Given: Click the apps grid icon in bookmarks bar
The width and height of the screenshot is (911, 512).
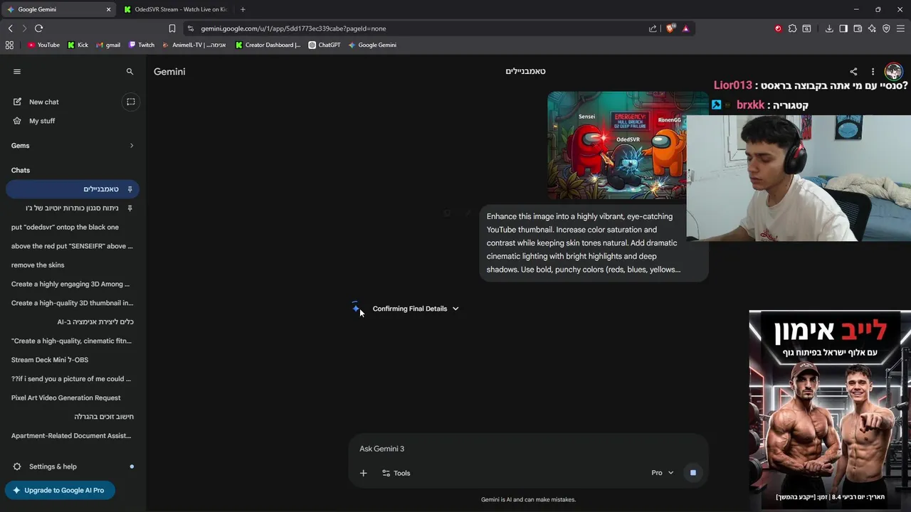Looking at the screenshot, I should [x=9, y=45].
